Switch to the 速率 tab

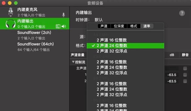pos(147,26)
